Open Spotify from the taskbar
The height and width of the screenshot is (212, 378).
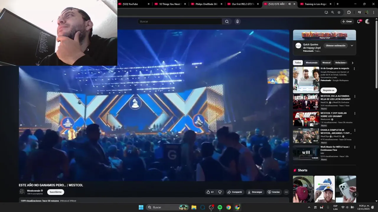click(220, 207)
